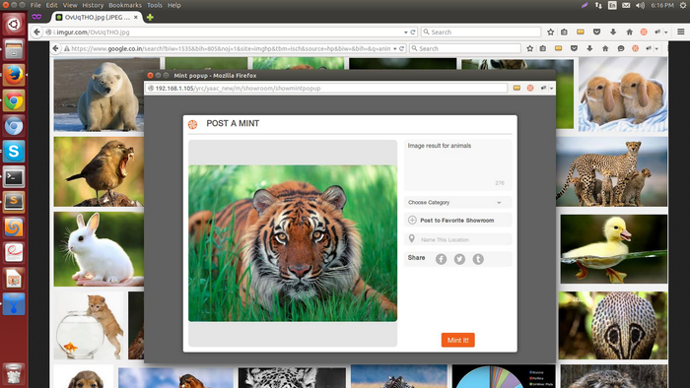Open the Tools menu
This screenshot has height=388, width=690.
pyautogui.click(x=155, y=5)
